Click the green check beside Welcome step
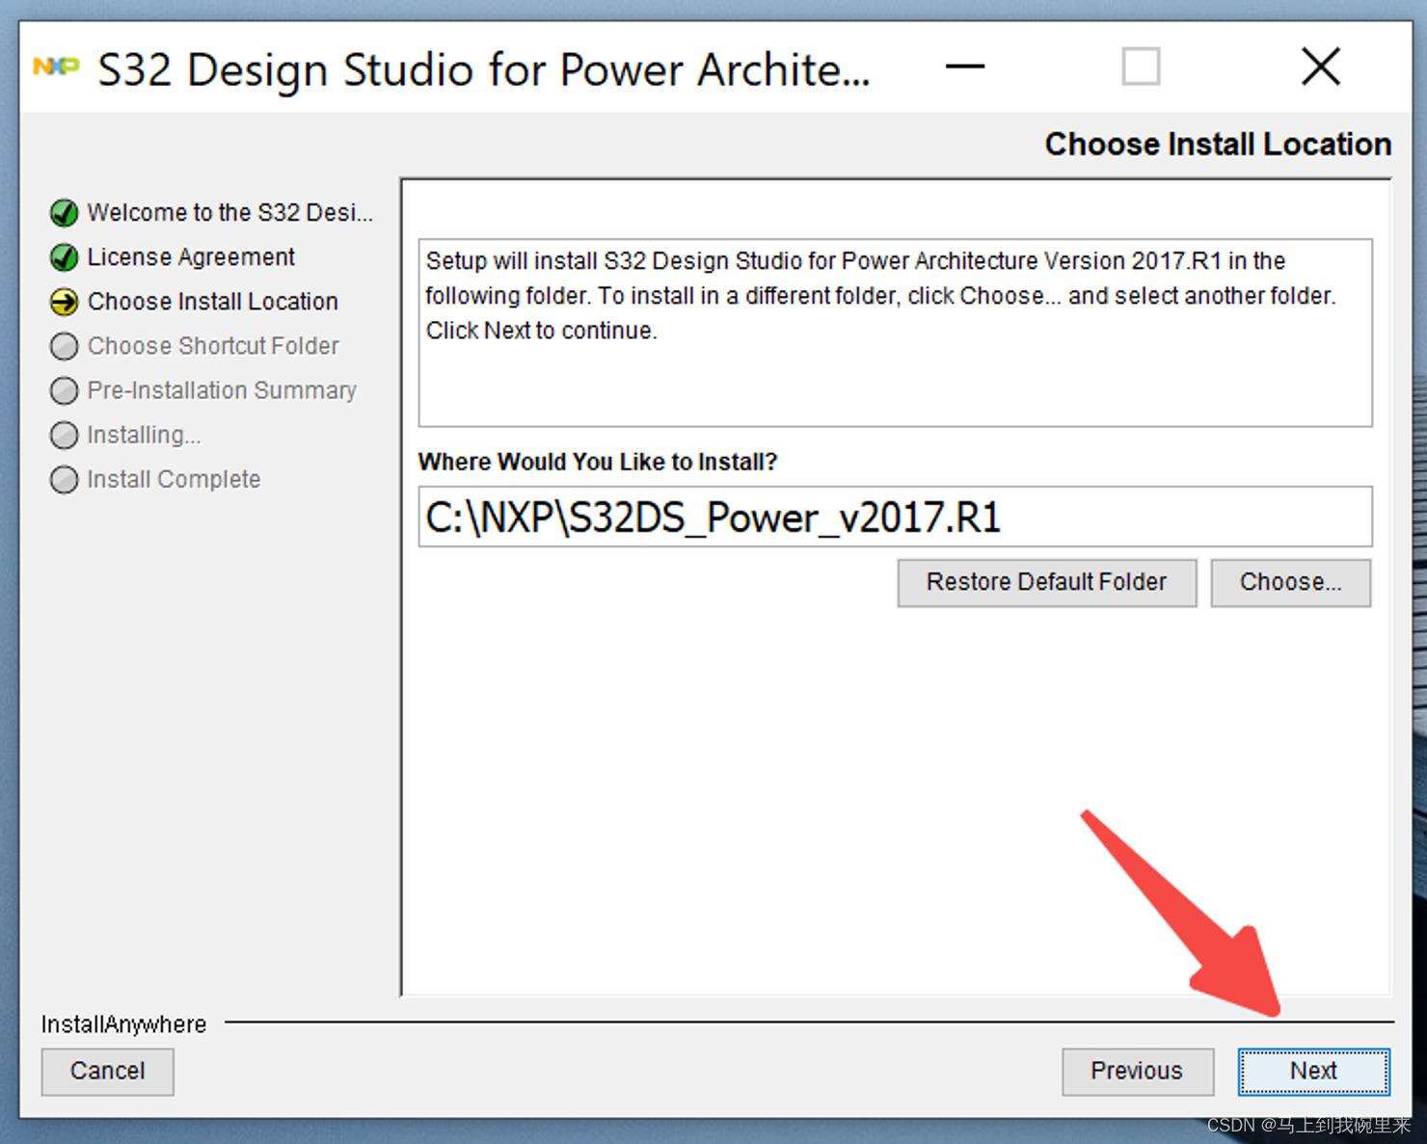 tap(64, 212)
